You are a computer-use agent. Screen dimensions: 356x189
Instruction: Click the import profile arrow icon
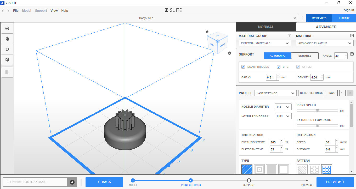(342, 93)
